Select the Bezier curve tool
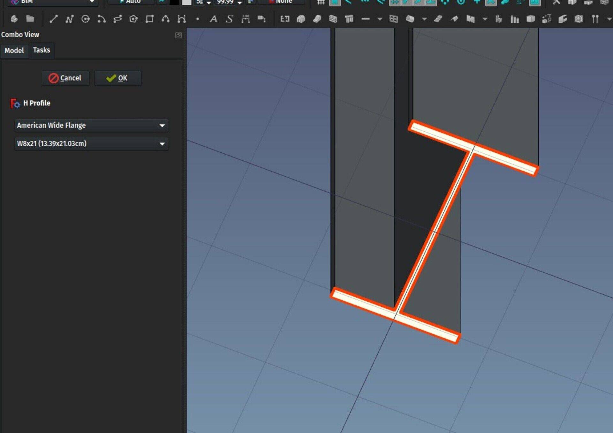This screenshot has width=613, height=433. pyautogui.click(x=181, y=19)
